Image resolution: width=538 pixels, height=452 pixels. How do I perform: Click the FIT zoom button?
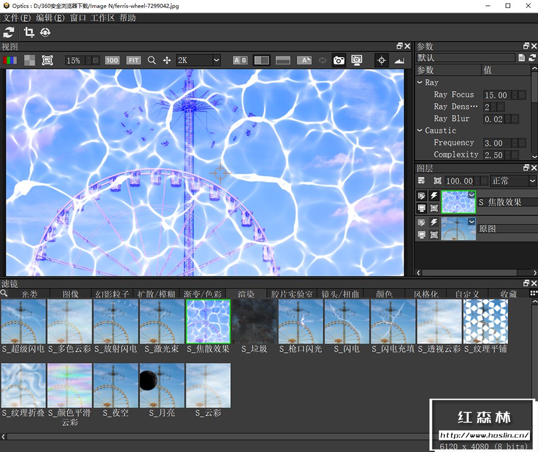click(133, 60)
